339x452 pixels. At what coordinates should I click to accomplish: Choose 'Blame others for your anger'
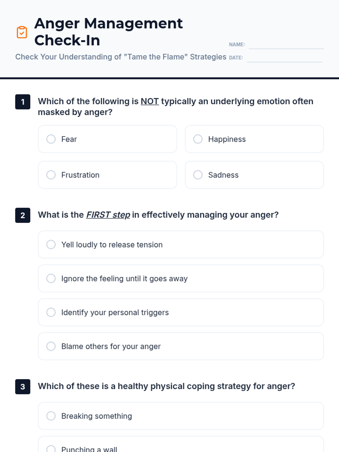tap(51, 346)
